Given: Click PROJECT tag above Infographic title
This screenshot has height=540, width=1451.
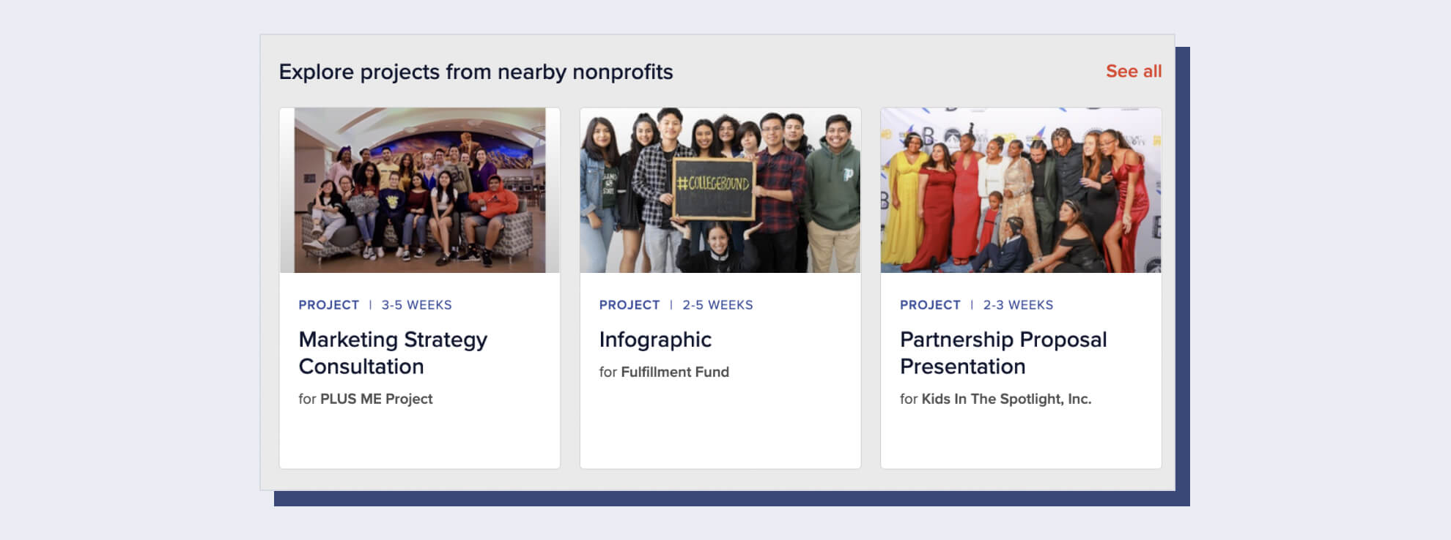Looking at the screenshot, I should pos(629,305).
